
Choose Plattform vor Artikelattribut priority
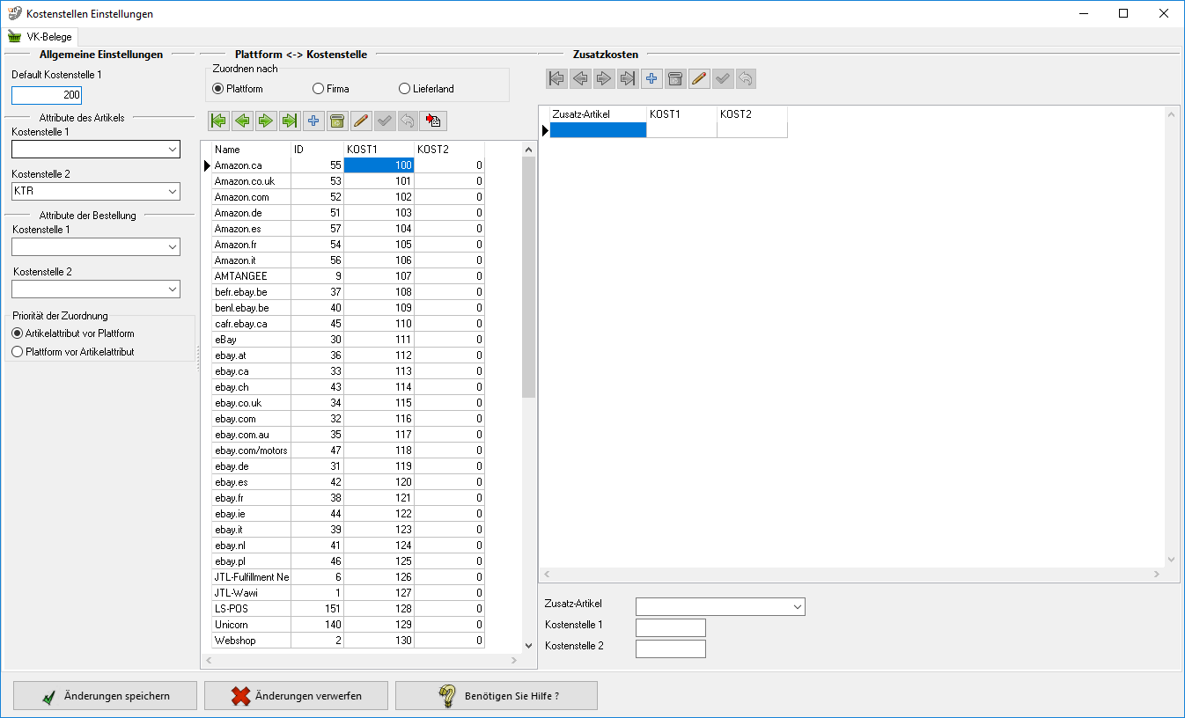tap(18, 352)
